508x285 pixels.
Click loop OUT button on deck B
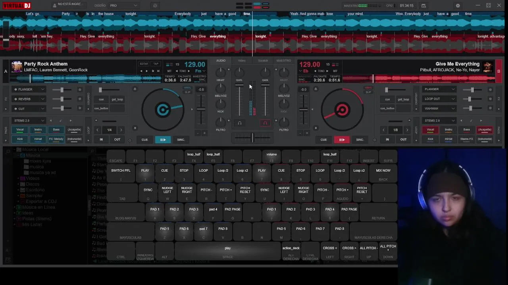(x=403, y=139)
